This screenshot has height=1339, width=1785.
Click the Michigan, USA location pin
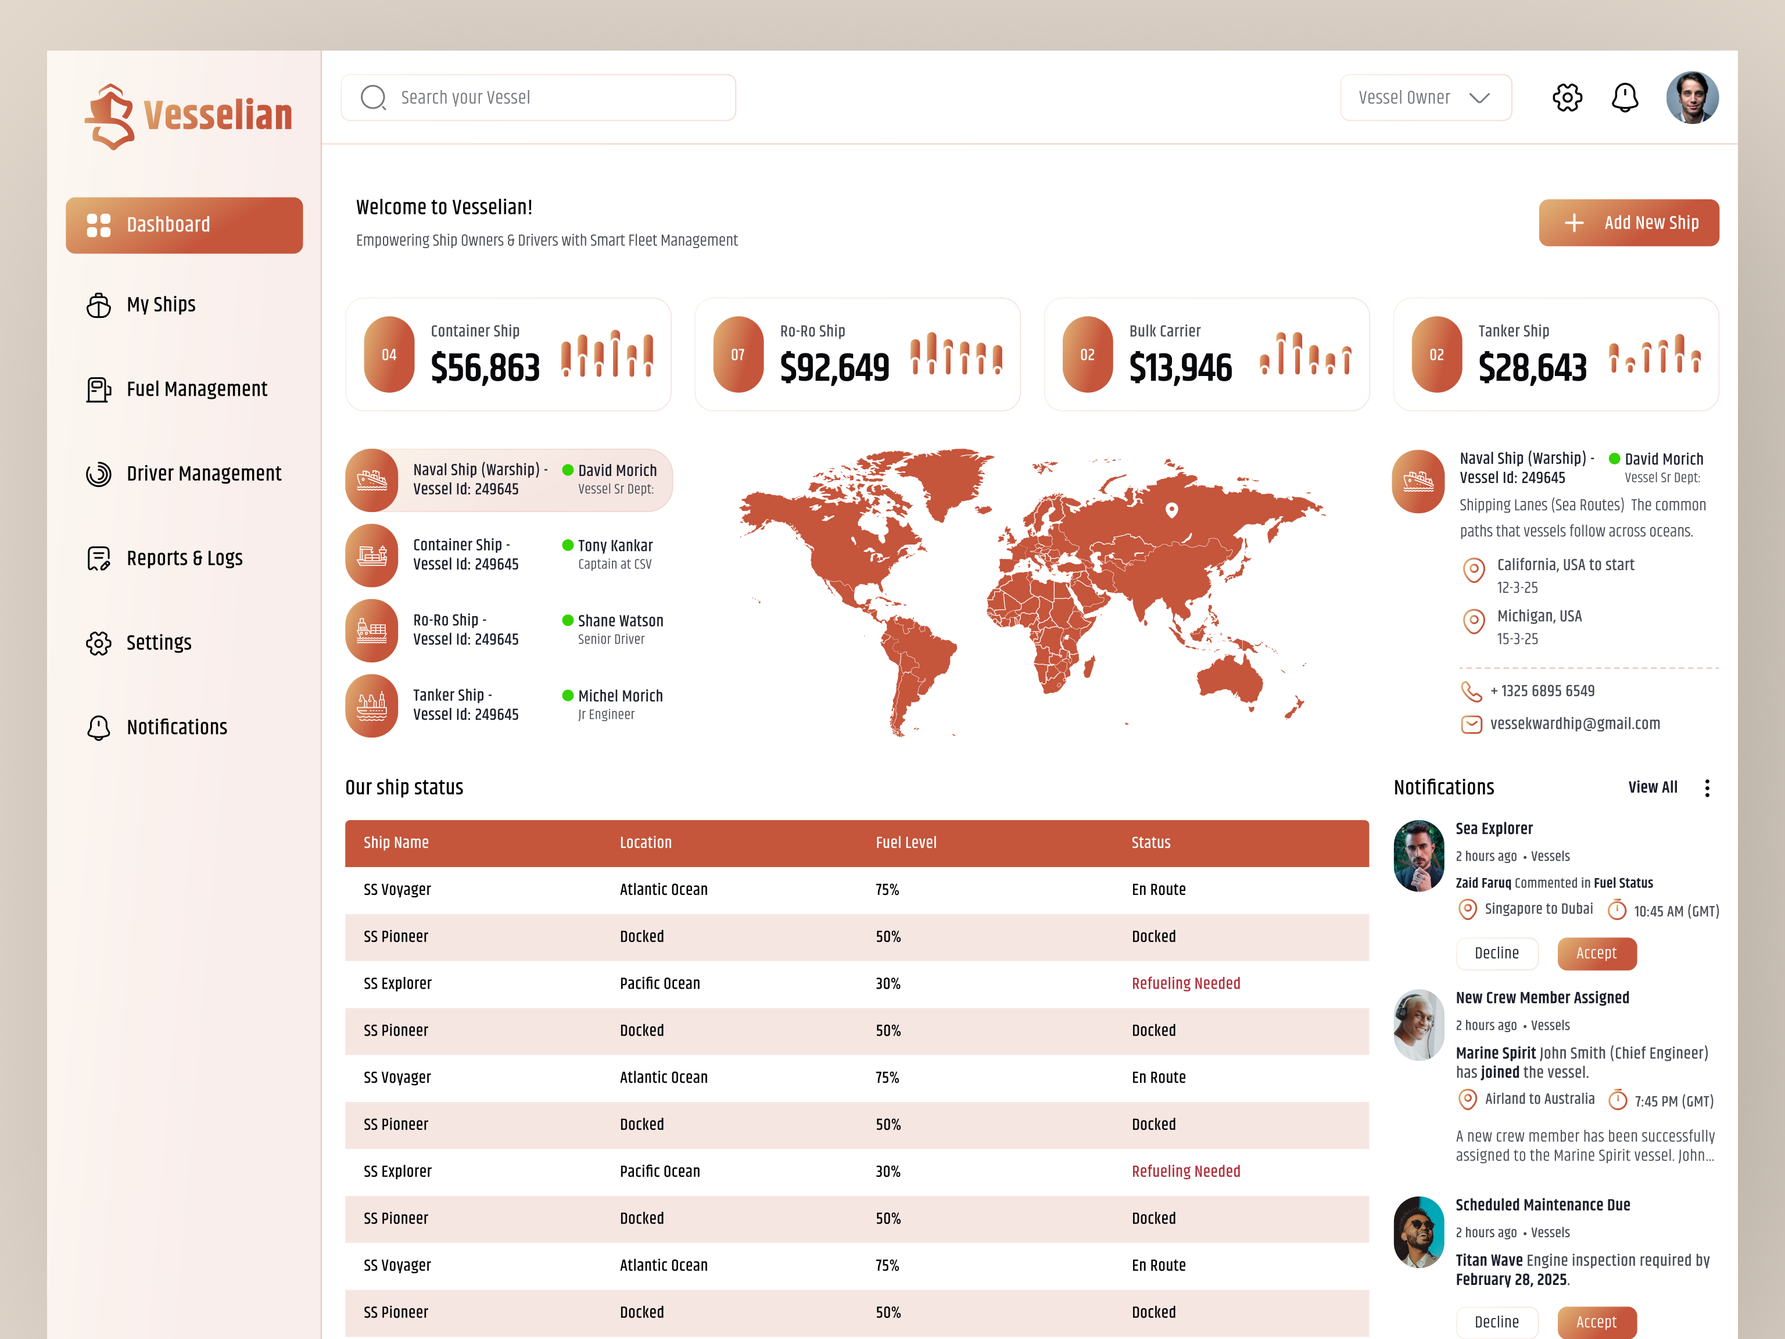coord(1474,621)
